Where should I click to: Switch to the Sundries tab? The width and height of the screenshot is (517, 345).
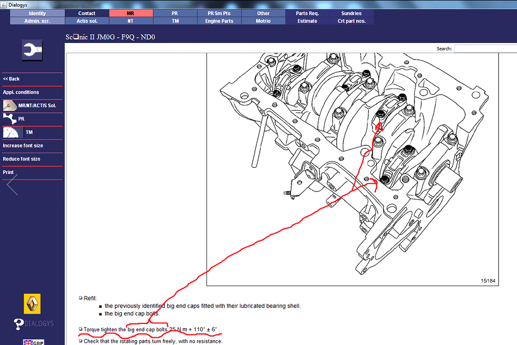pos(351,13)
